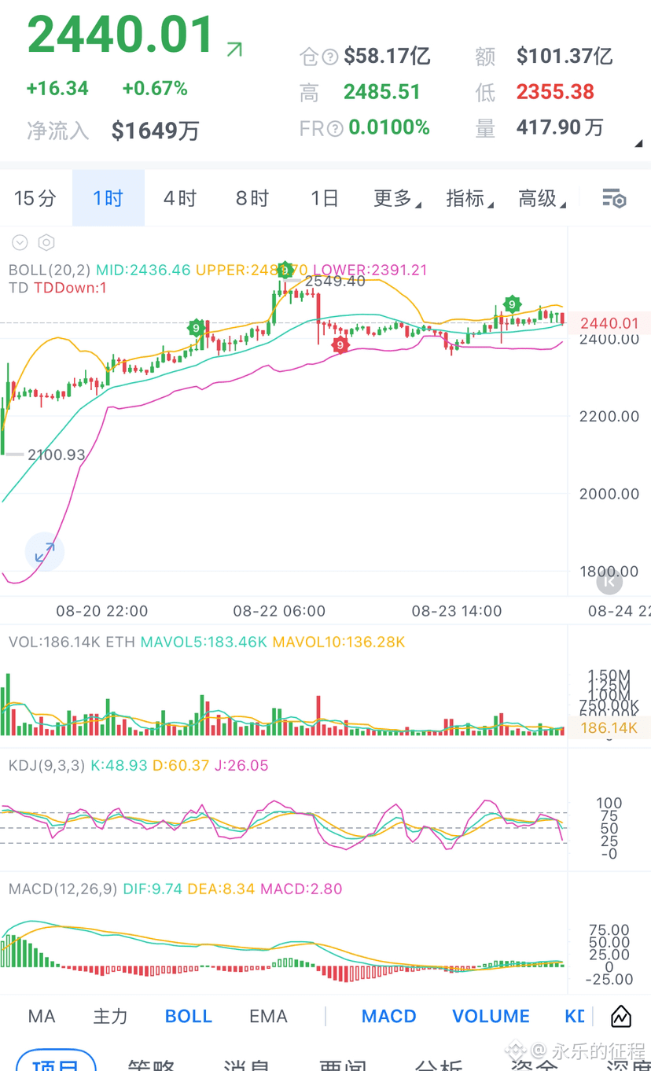Image resolution: width=651 pixels, height=1071 pixels.
Task: Open the 消息 bottom tab
Action: click(247, 1063)
